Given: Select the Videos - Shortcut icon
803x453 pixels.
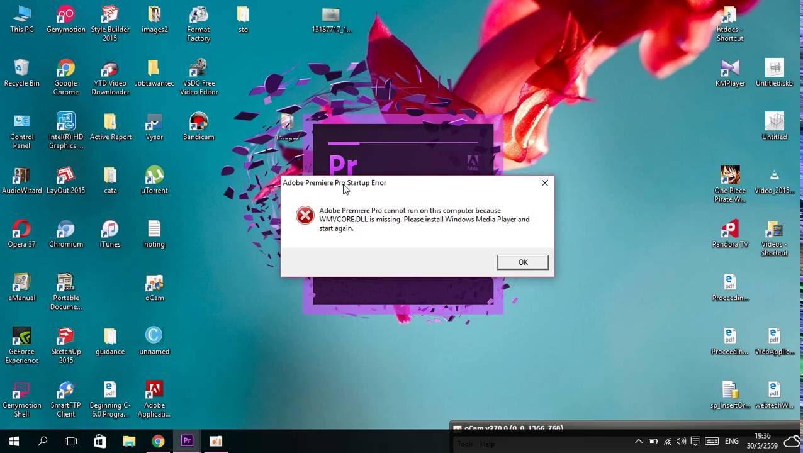Looking at the screenshot, I should (x=774, y=238).
